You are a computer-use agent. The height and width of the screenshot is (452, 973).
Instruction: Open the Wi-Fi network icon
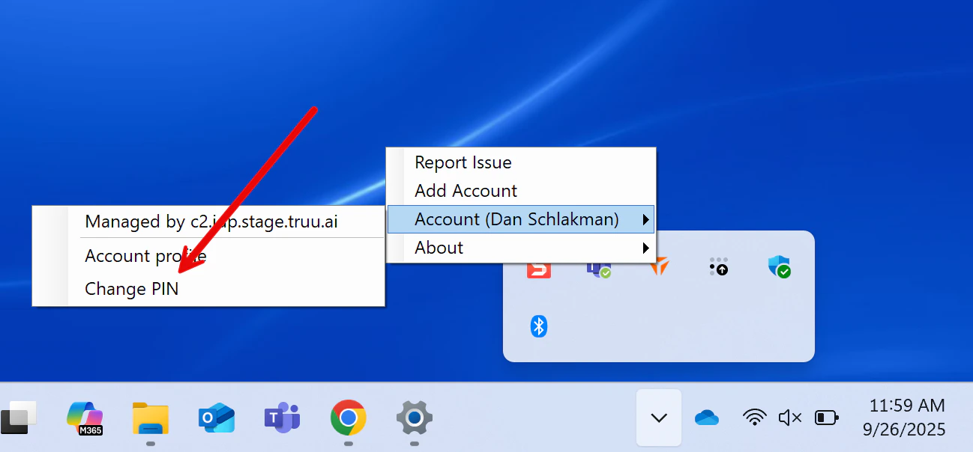(x=755, y=418)
